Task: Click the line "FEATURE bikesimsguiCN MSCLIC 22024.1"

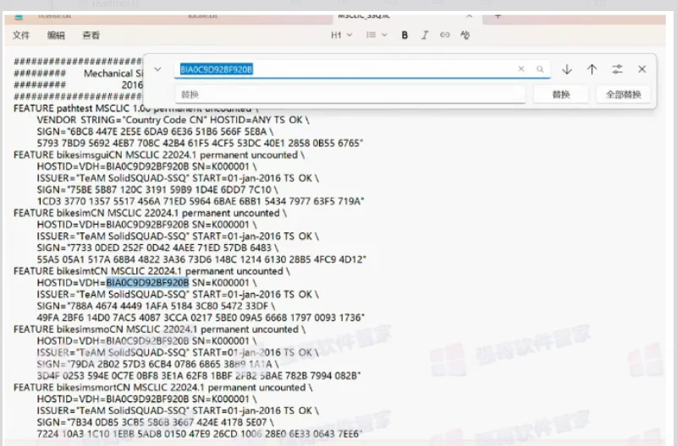Action: point(159,155)
